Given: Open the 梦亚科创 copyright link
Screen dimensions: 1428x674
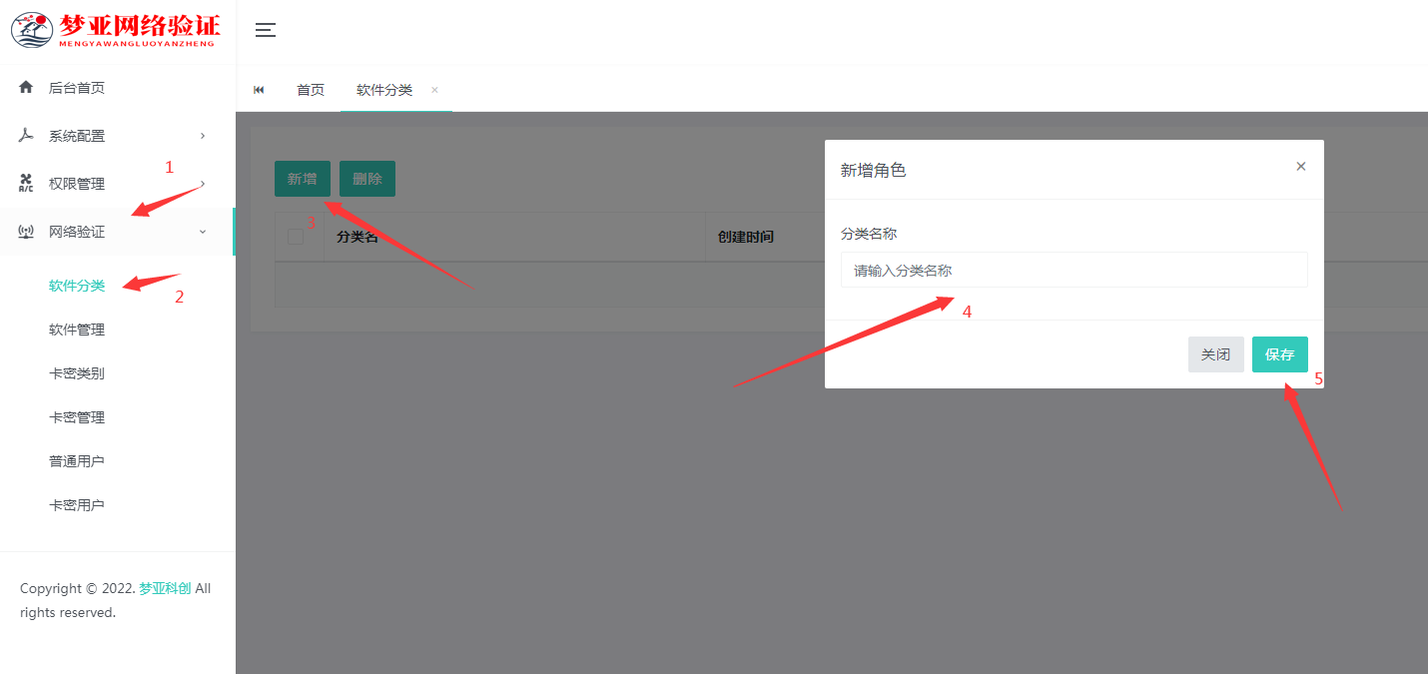Looking at the screenshot, I should (163, 588).
